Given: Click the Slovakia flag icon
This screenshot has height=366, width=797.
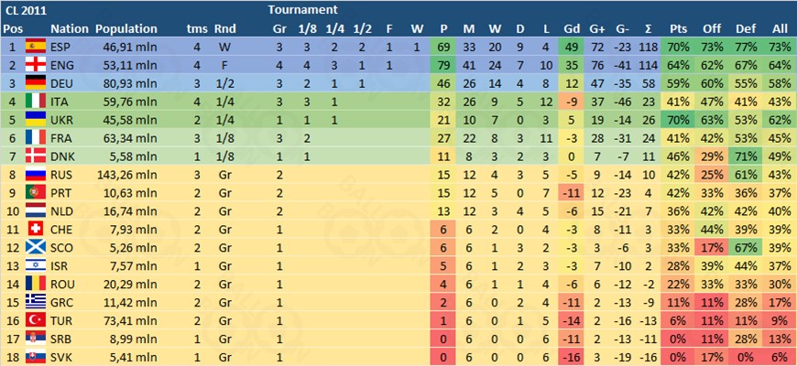Looking at the screenshot, I should click(35, 357).
